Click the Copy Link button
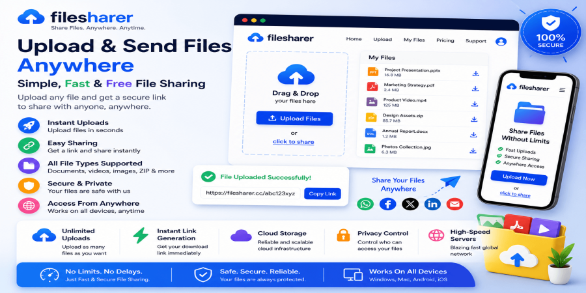This screenshot has width=586, height=293. [x=322, y=193]
